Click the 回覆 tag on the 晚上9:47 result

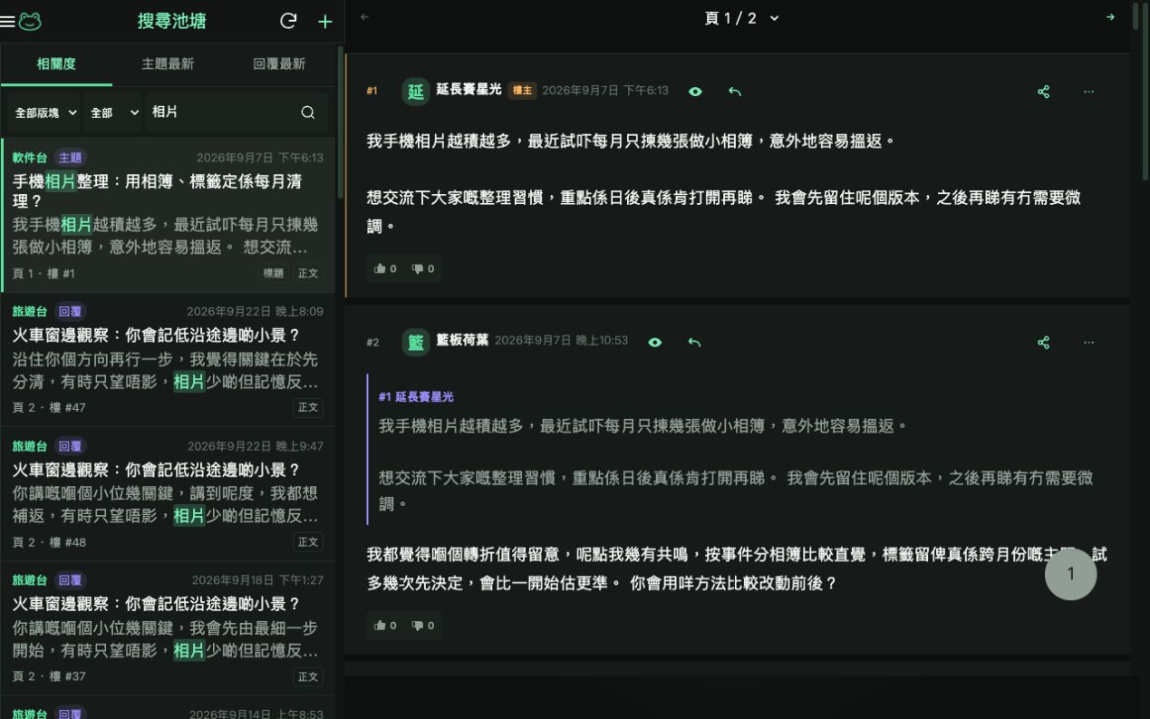[70, 446]
